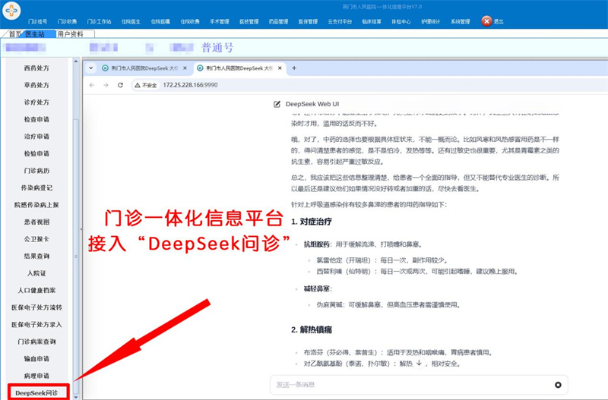Image resolution: width=608 pixels, height=400 pixels.
Task: Open 门诊挂号 menu
Action: pos(37,22)
